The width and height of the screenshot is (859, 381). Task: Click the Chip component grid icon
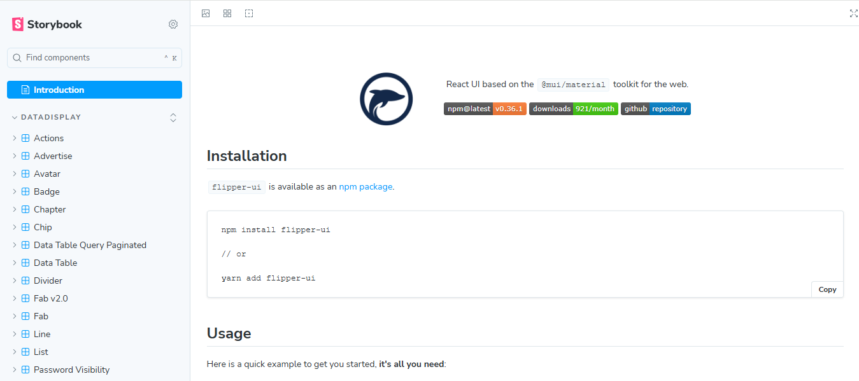[25, 227]
